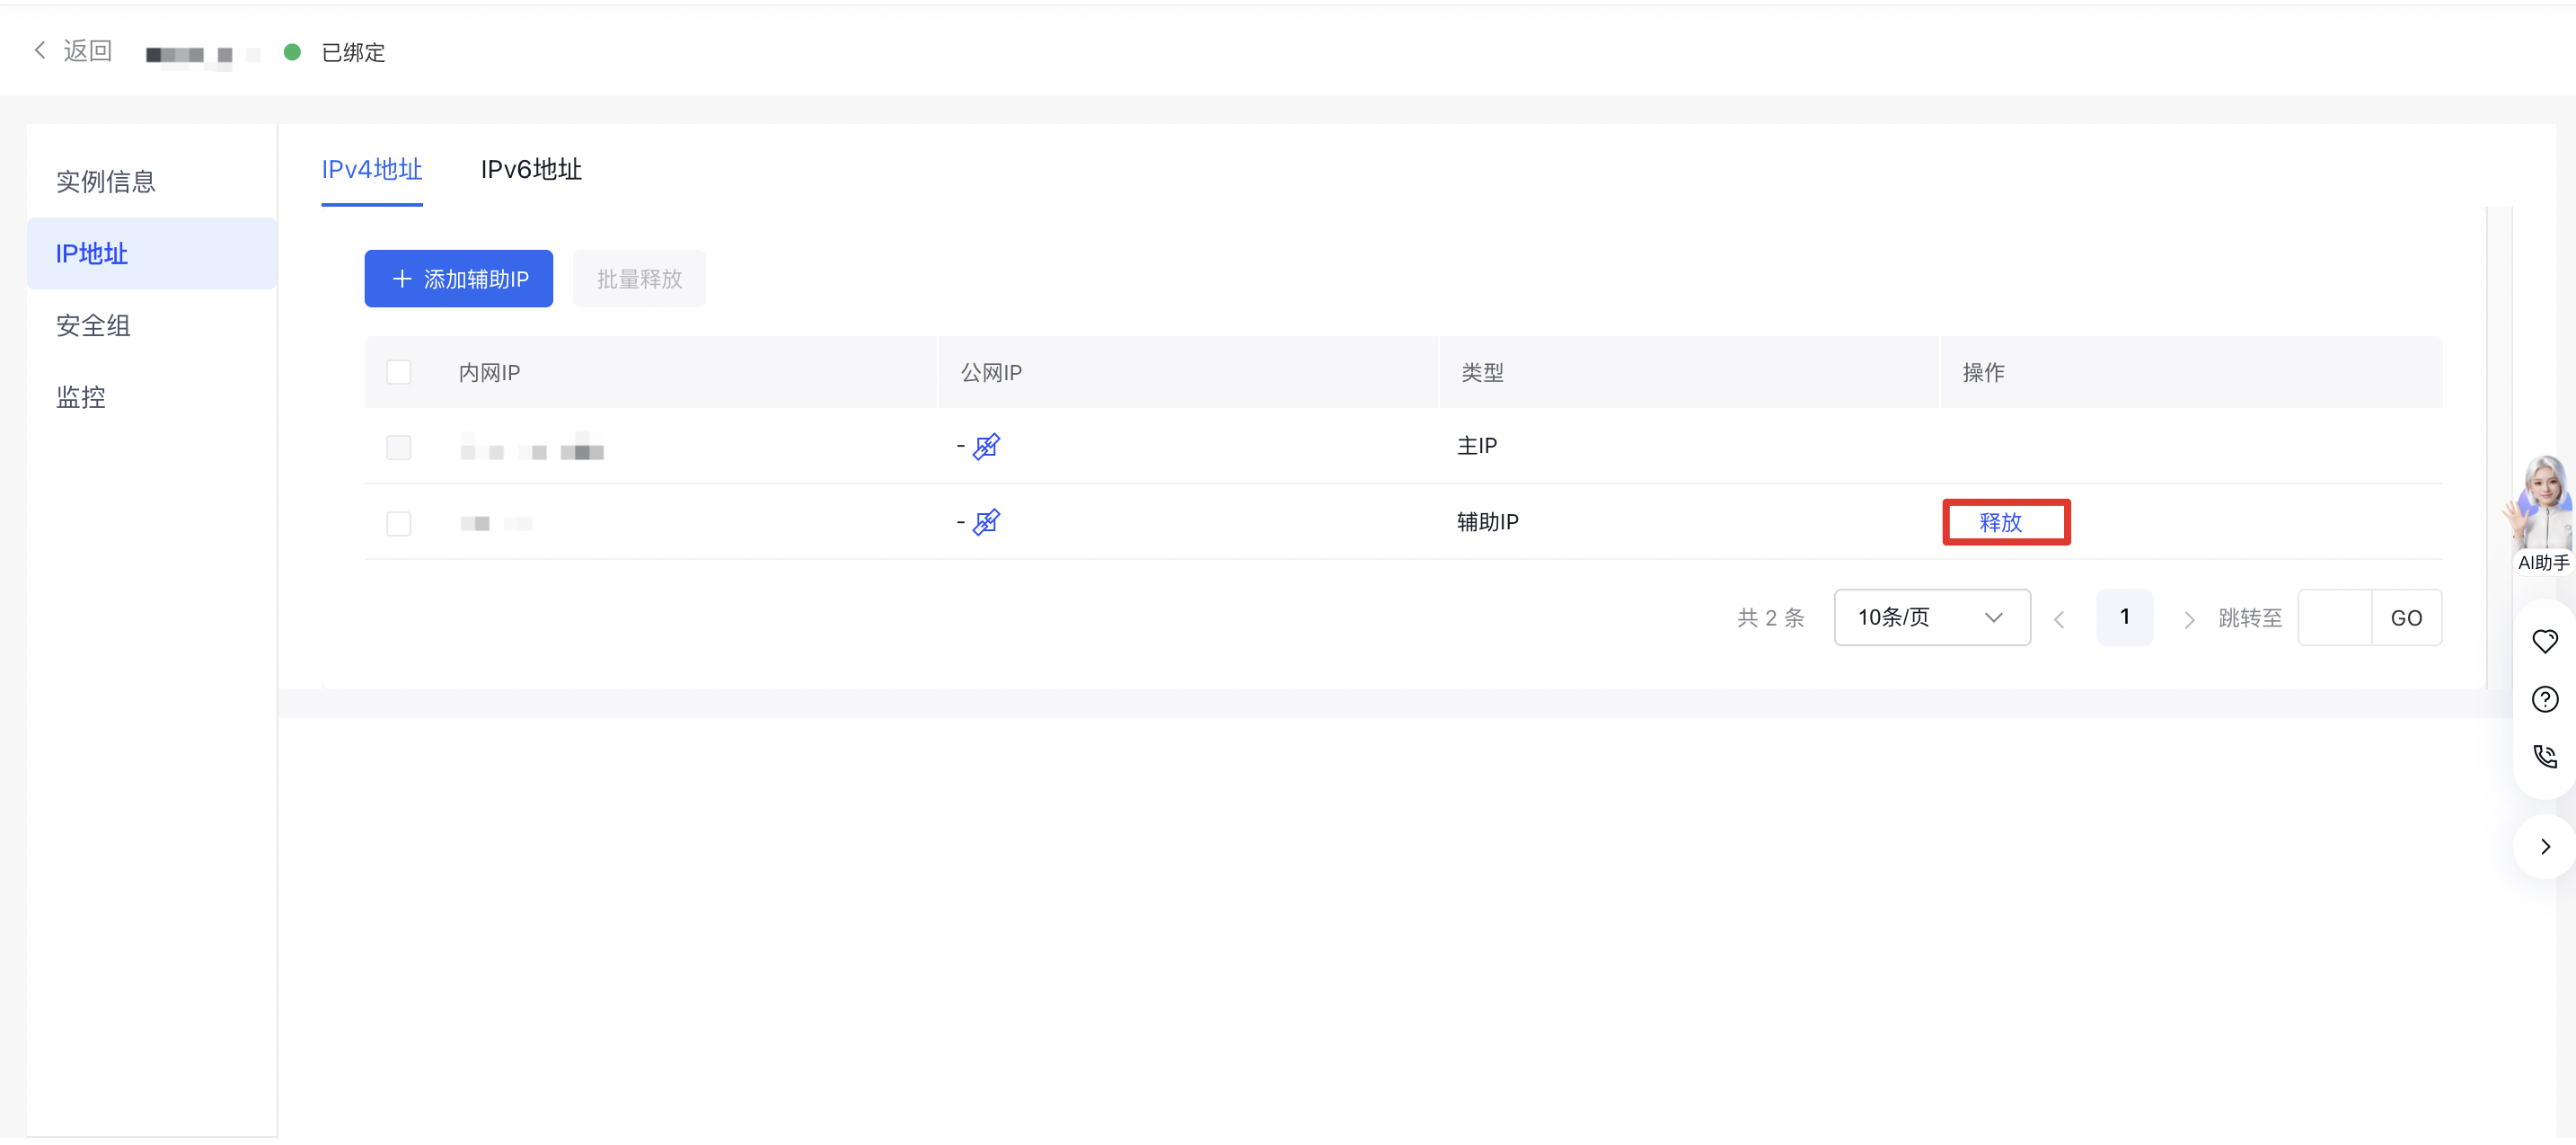Click the 公网IP column header
The height and width of the screenshot is (1145, 2576).
point(991,372)
